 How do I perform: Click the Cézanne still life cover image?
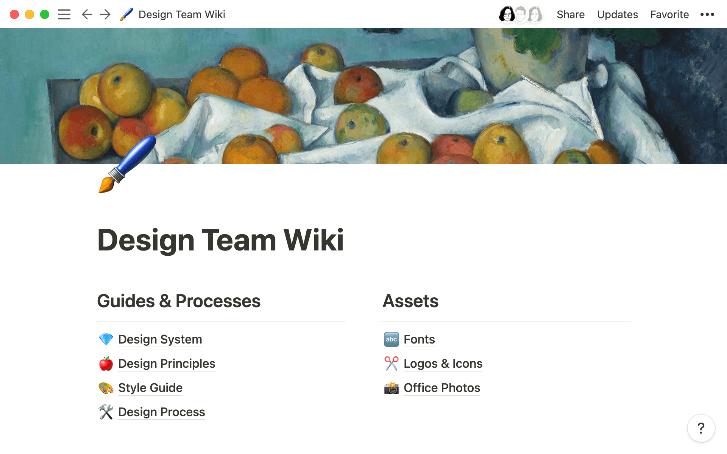pyautogui.click(x=363, y=95)
